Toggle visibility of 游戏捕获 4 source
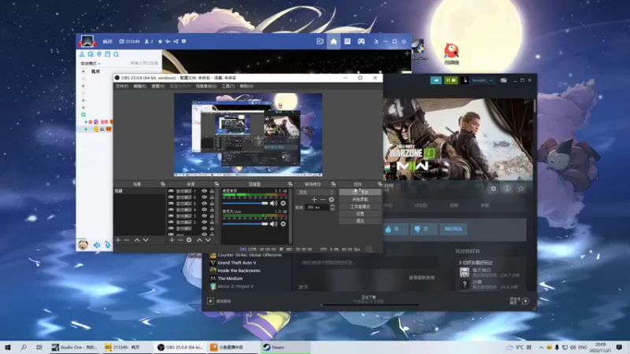The height and width of the screenshot is (354, 630). pyautogui.click(x=204, y=209)
